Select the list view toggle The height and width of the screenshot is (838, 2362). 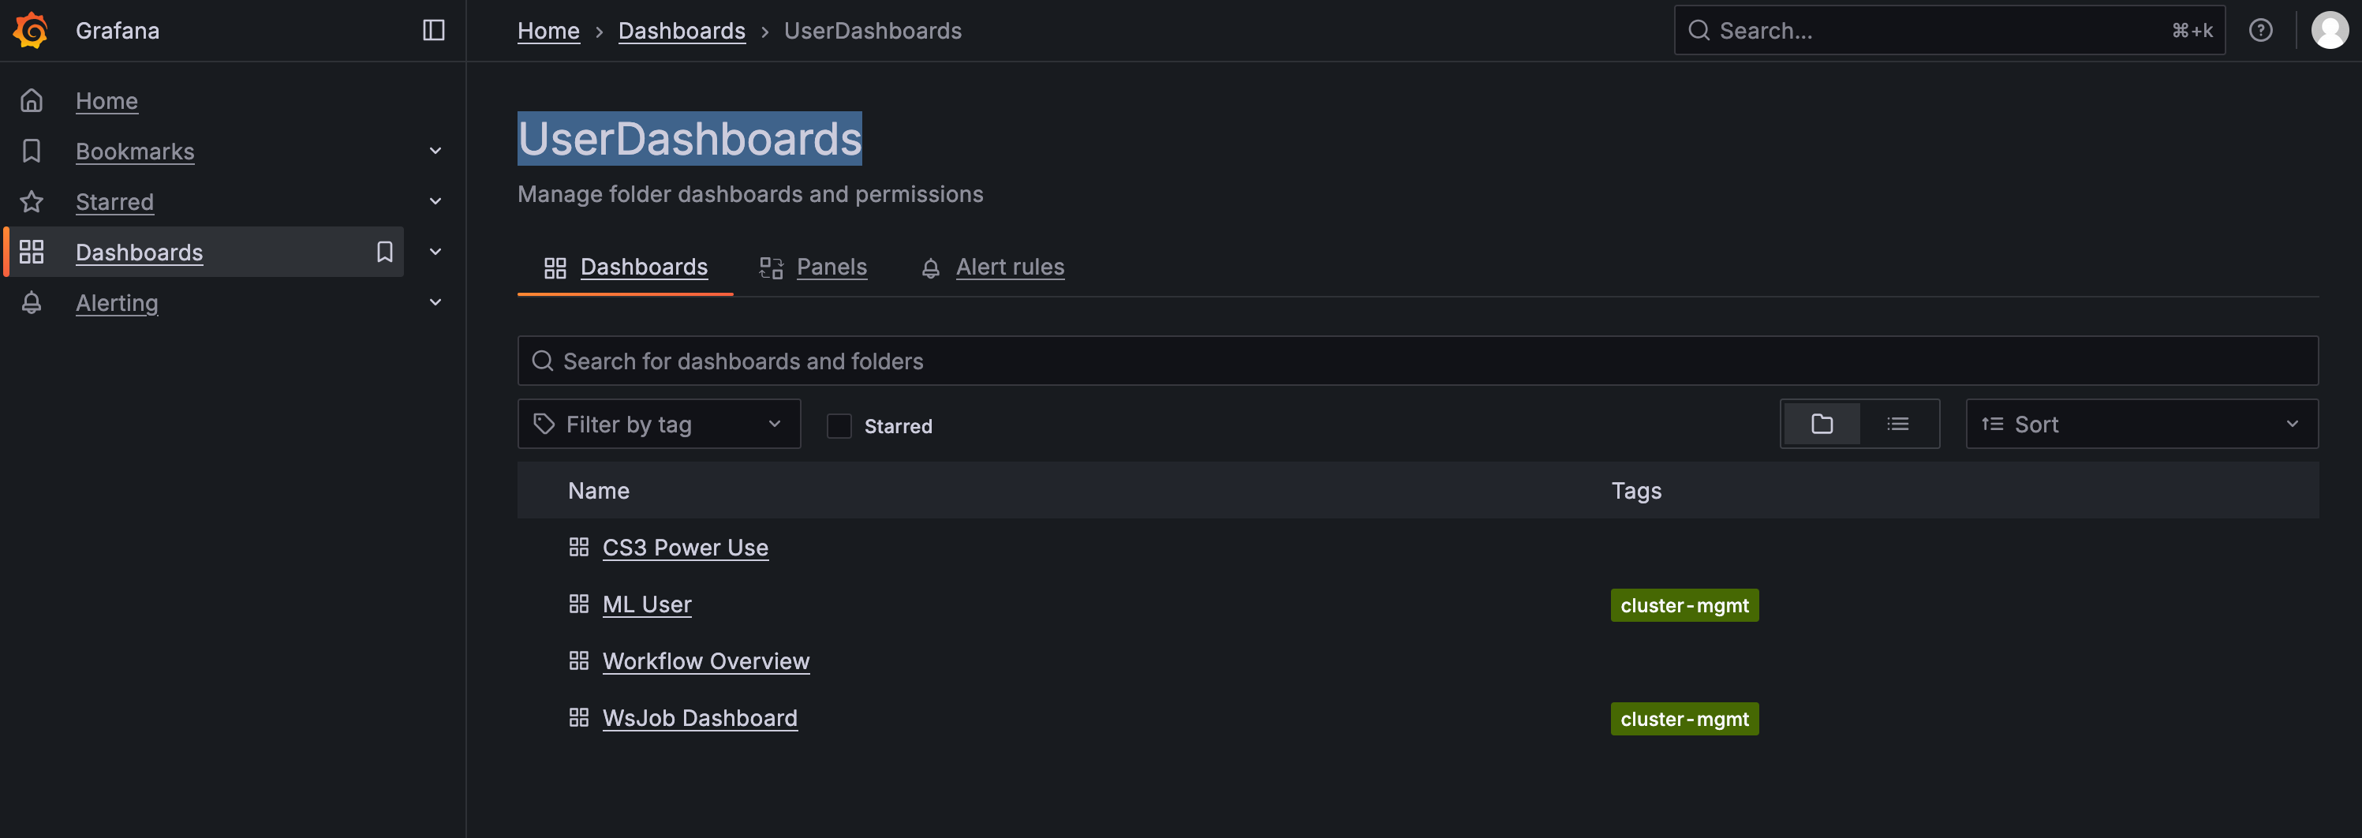coord(1898,424)
